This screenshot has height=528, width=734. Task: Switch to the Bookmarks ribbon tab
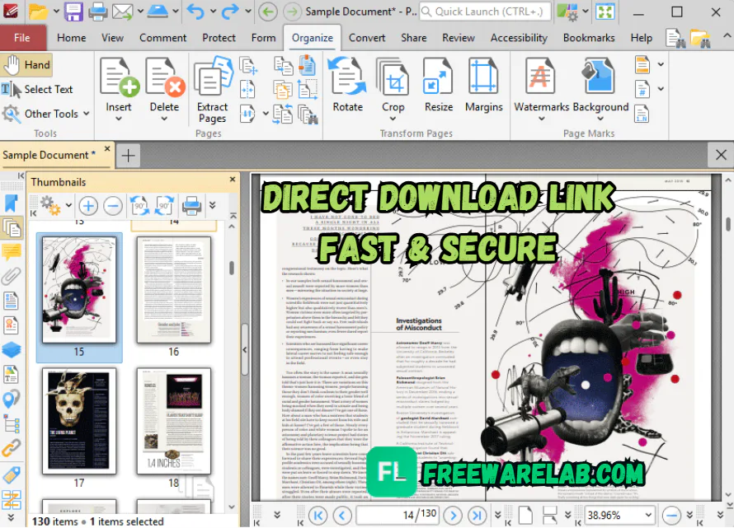(x=588, y=38)
